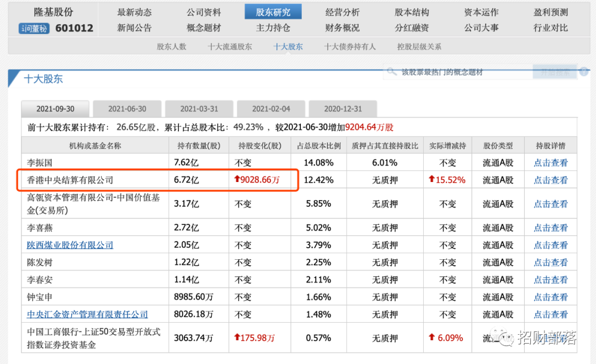The image size is (596, 364).
Task: Switch to 股东人数 view
Action: (x=172, y=47)
